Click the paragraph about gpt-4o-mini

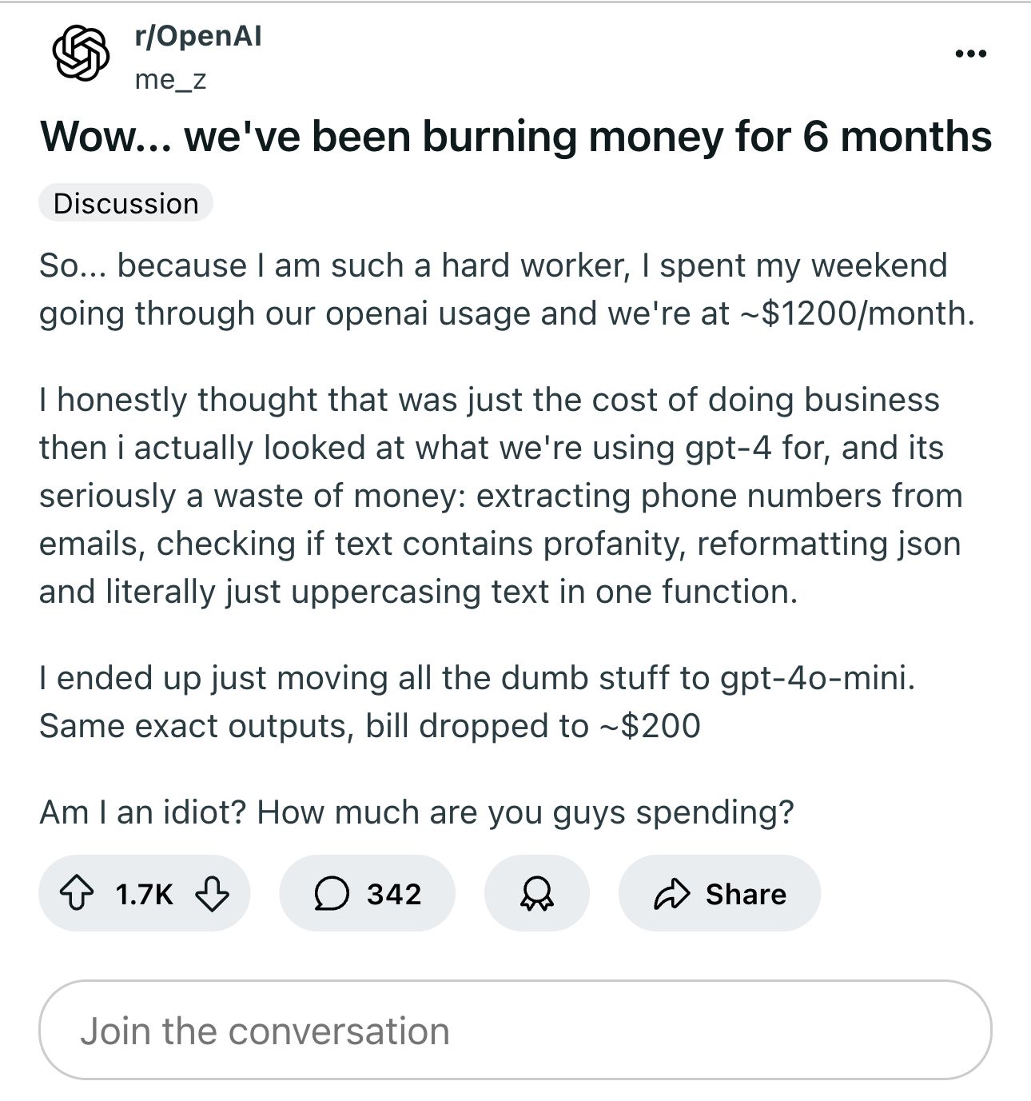click(477, 702)
